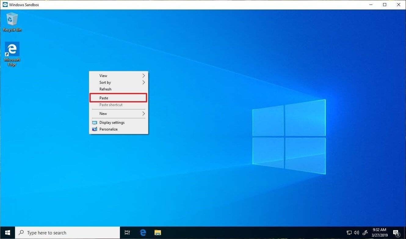Click the Display settings monitor icon

pos(94,122)
